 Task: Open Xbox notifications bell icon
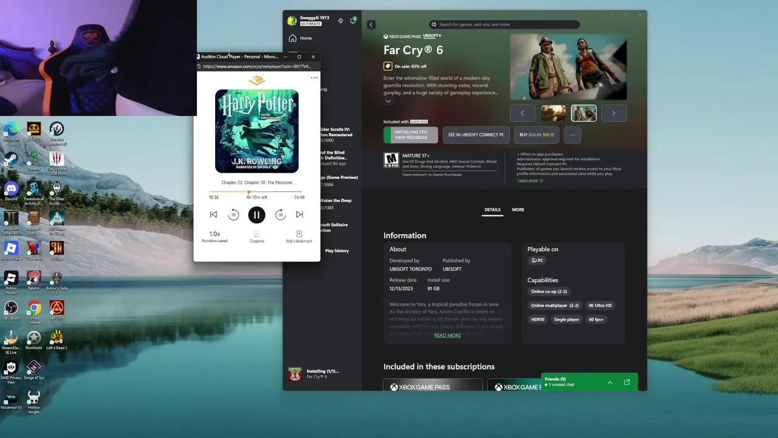point(353,21)
